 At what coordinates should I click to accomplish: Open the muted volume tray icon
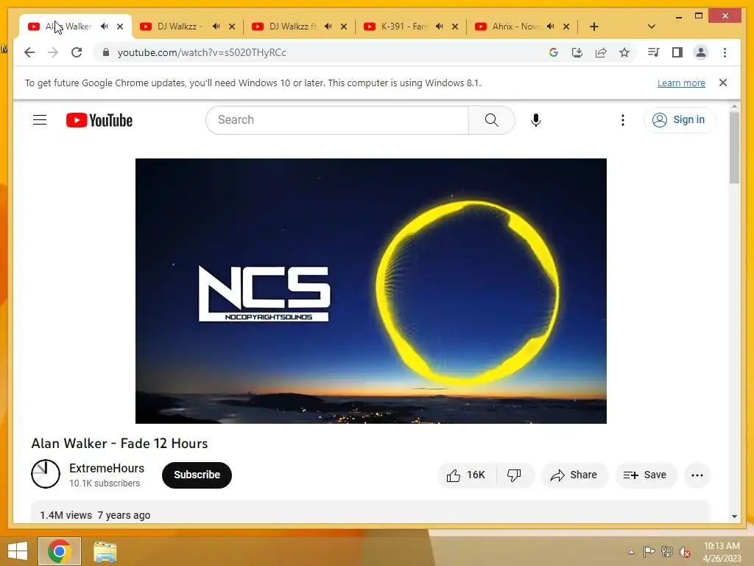[x=685, y=552]
